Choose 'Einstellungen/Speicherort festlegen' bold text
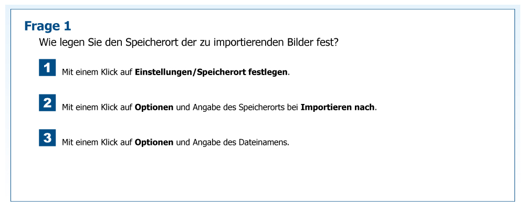 (212, 72)
